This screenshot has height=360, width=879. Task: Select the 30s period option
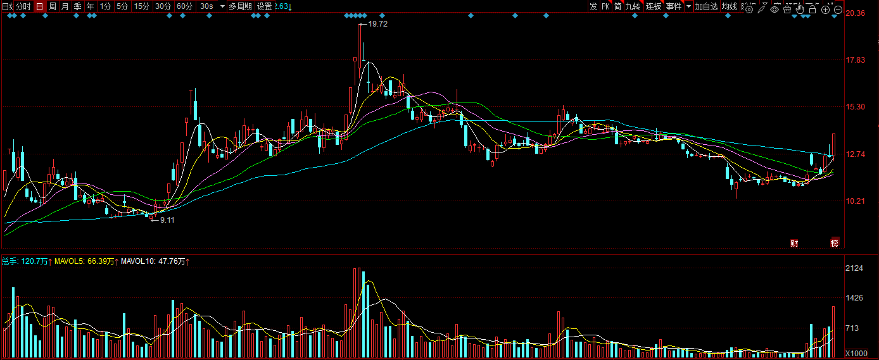(206, 6)
